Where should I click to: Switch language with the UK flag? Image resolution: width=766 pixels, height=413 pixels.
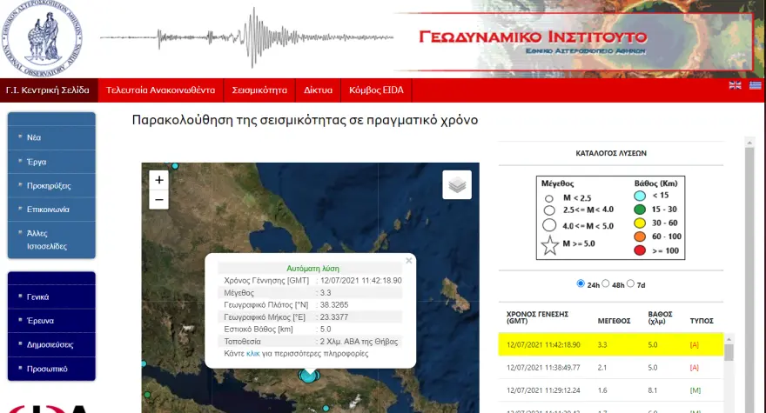click(x=735, y=85)
